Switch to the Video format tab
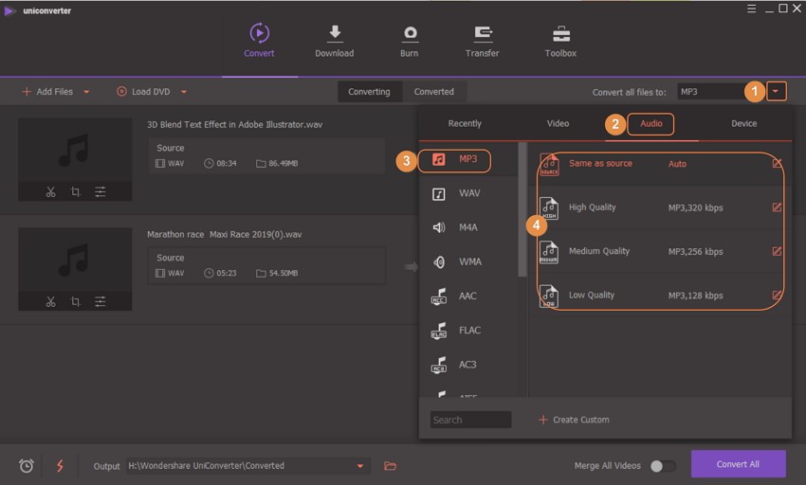This screenshot has height=485, width=806. [x=558, y=123]
